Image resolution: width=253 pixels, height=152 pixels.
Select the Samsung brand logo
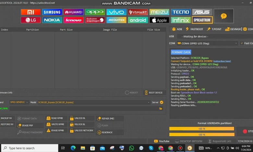[52, 12]
